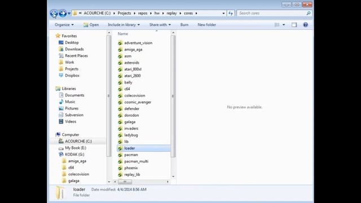Open the Include in library menu
This screenshot has height=203, width=361.
[124, 25]
